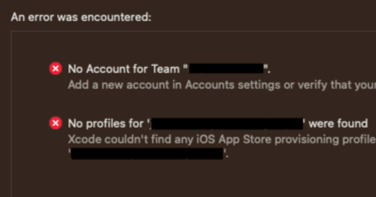The height and width of the screenshot is (197, 376).
Task: Click the red error icon beside No Account
Action: tap(55, 69)
